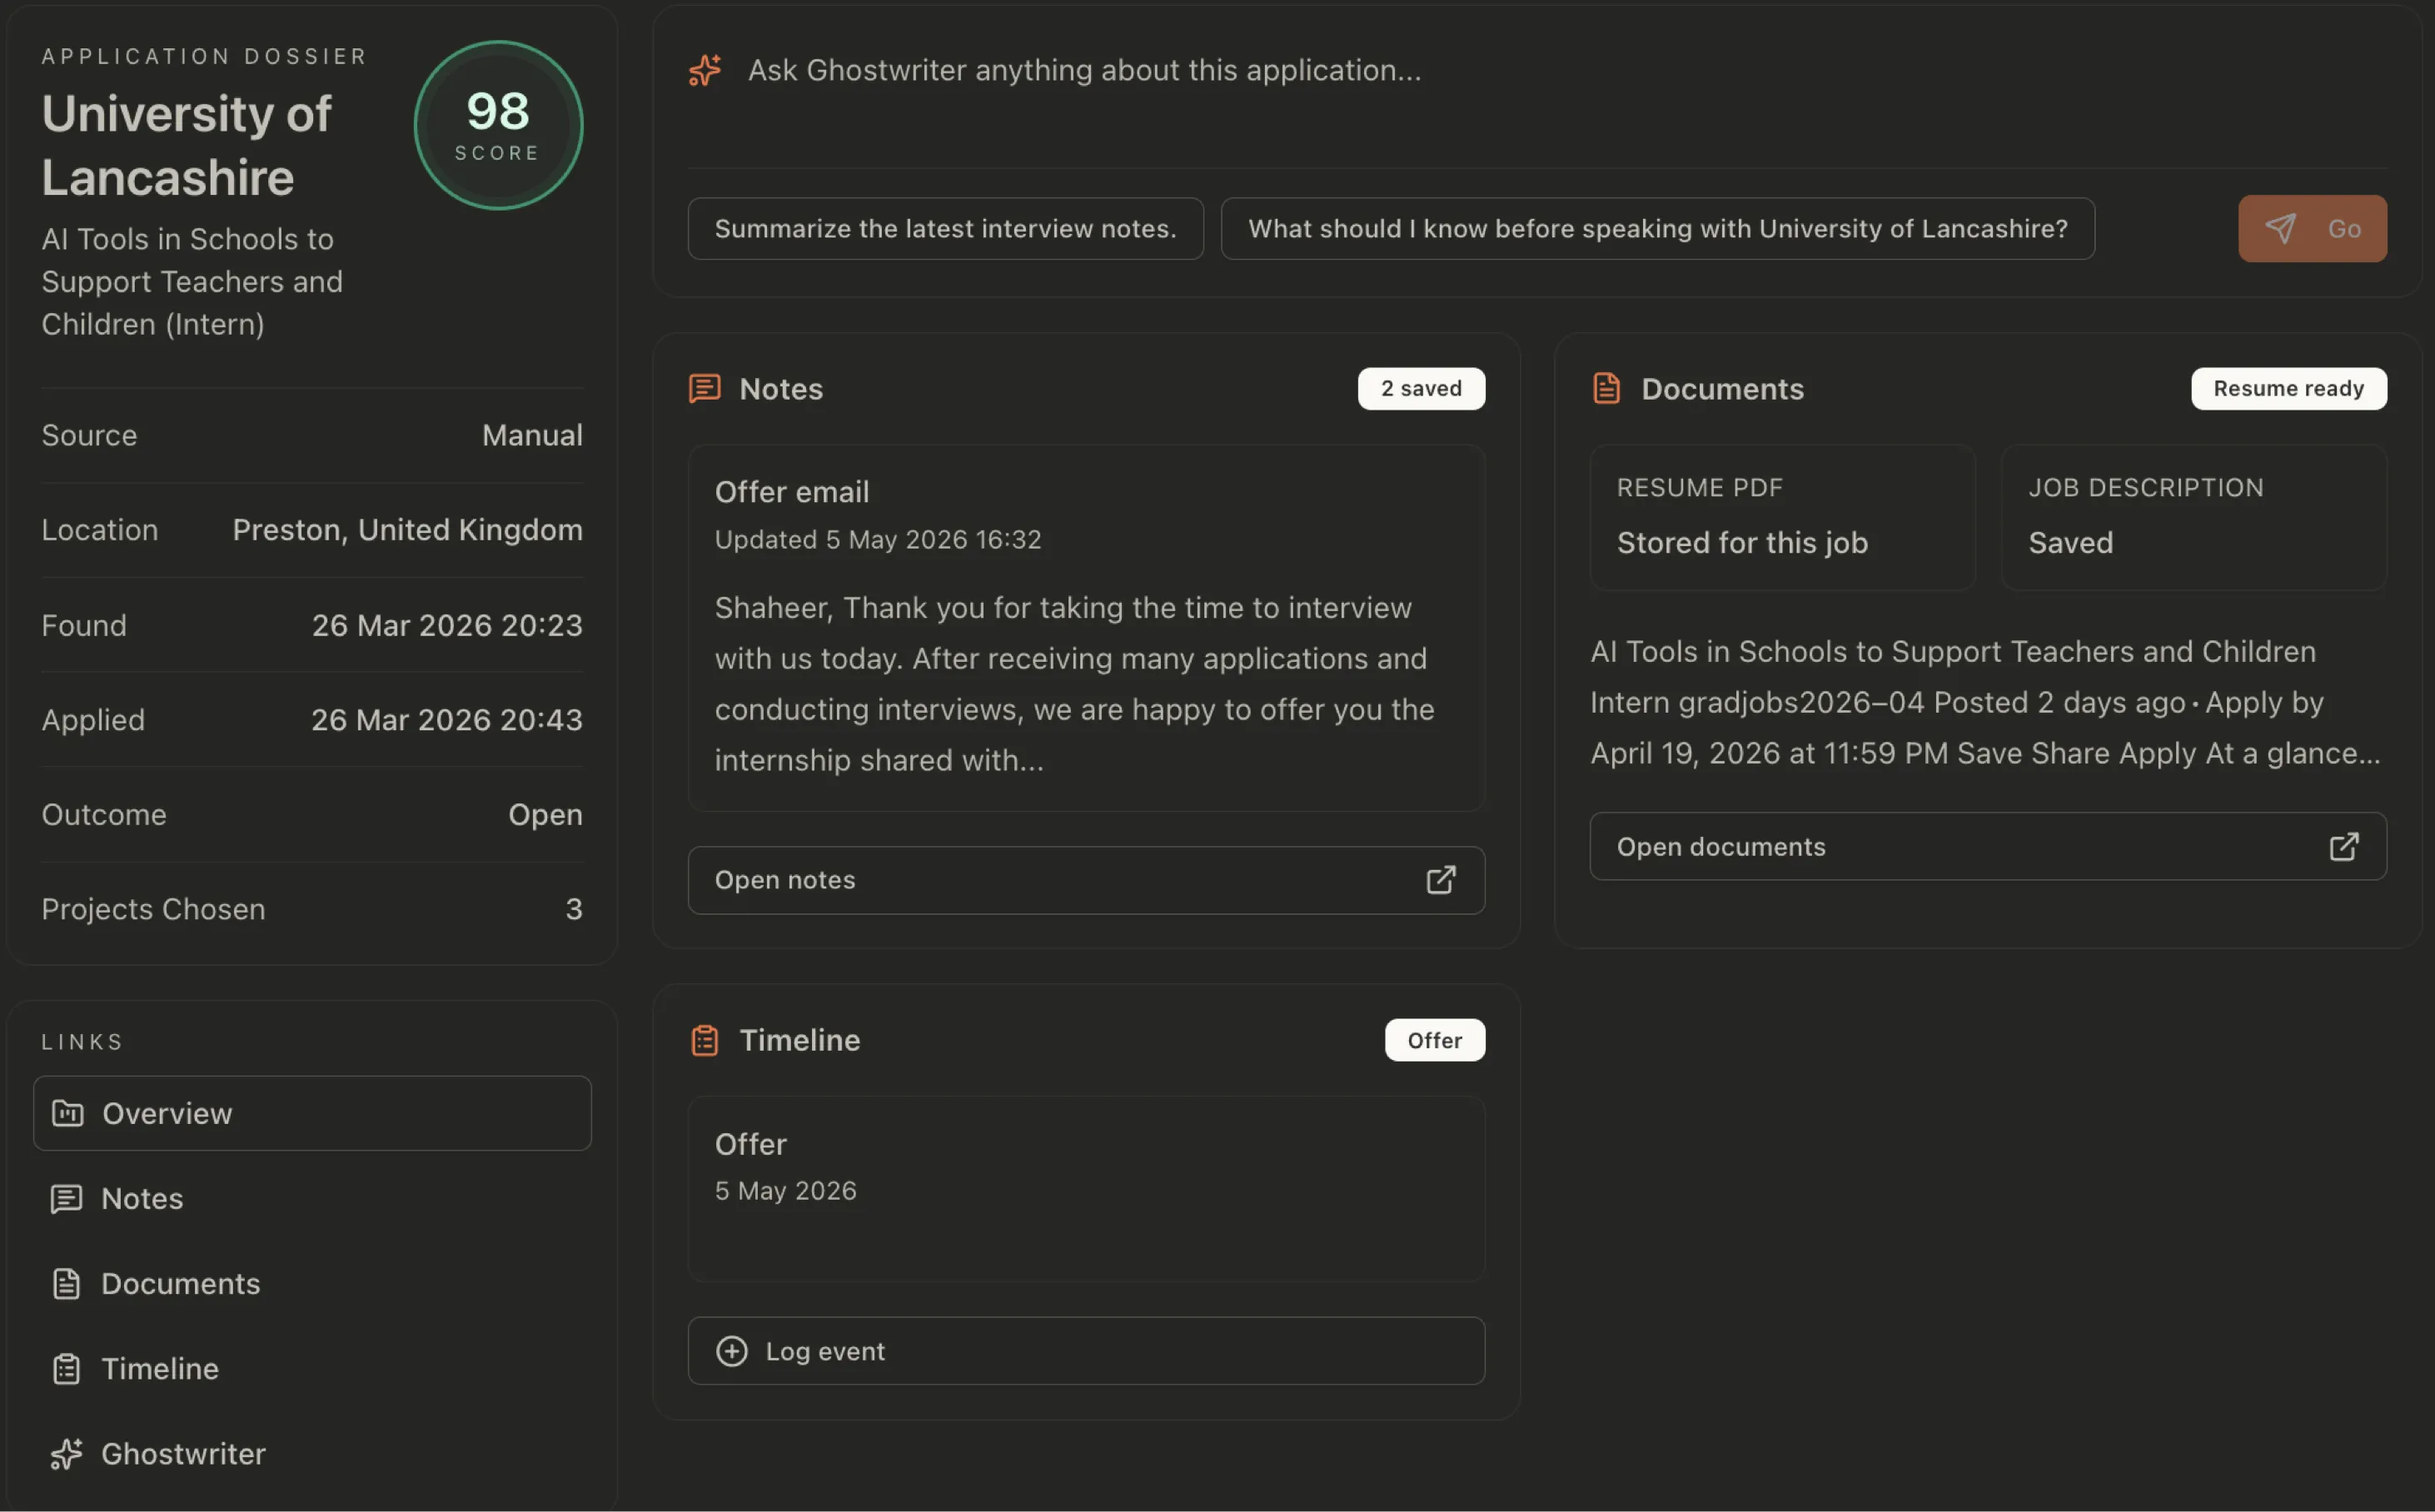The image size is (2435, 1512).
Task: Click 'Updated 5 May 2026 16:32' text
Action: (878, 540)
